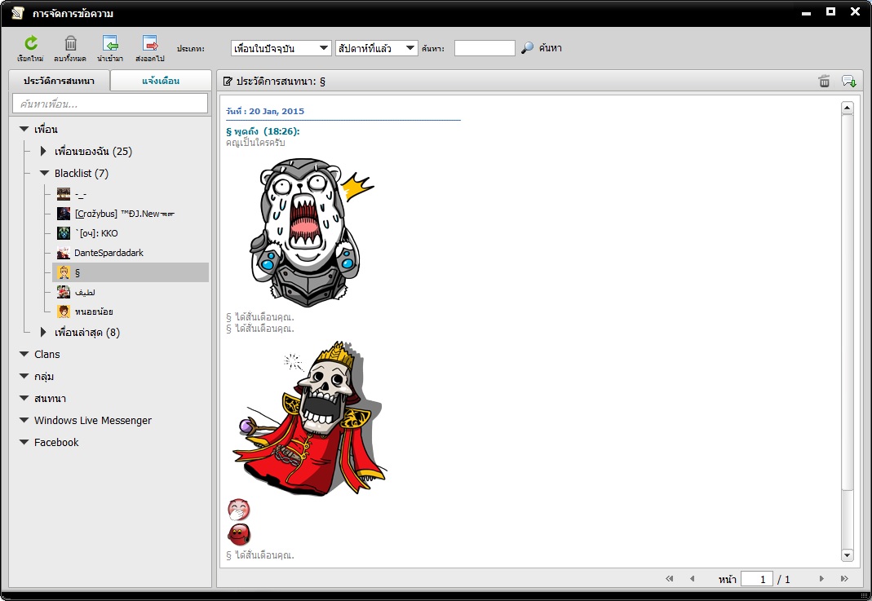Go to previous page arrow
The image size is (872, 601).
tap(693, 579)
